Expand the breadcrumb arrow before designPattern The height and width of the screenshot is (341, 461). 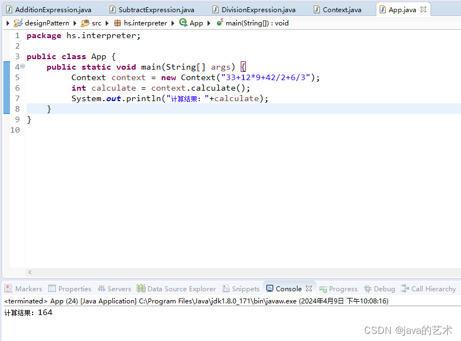(x=8, y=23)
